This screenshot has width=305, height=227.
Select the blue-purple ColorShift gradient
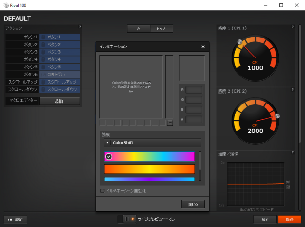point(149,179)
